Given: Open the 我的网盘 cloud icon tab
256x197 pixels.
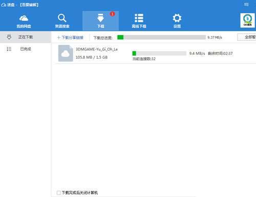Looking at the screenshot, I should [24, 21].
